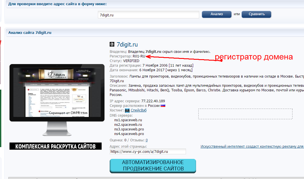Click the Анализ сайта 7digit.ru heading
Viewport: 304px width, 179px height.
click(x=30, y=32)
